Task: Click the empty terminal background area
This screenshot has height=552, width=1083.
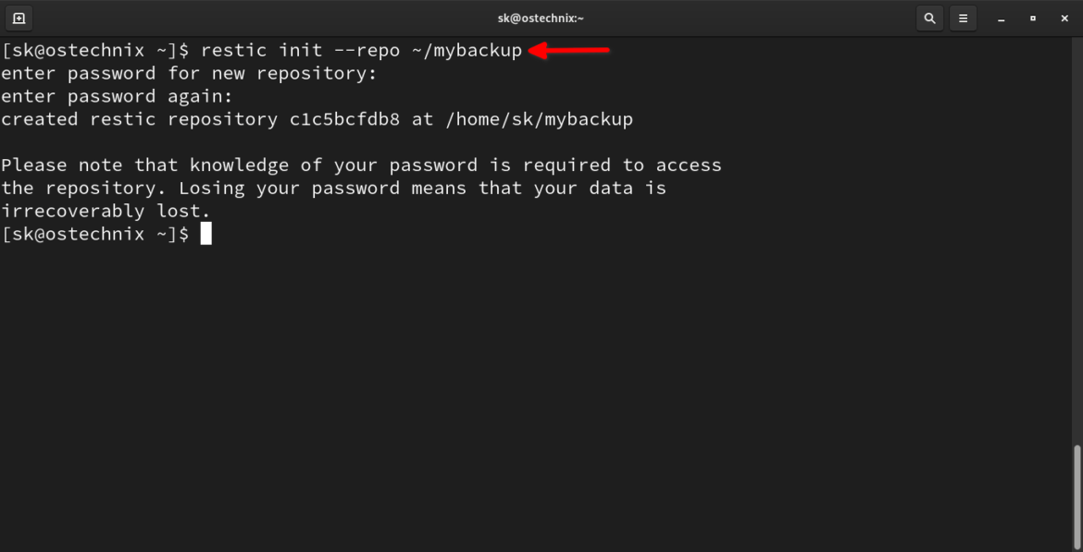Action: [541, 388]
